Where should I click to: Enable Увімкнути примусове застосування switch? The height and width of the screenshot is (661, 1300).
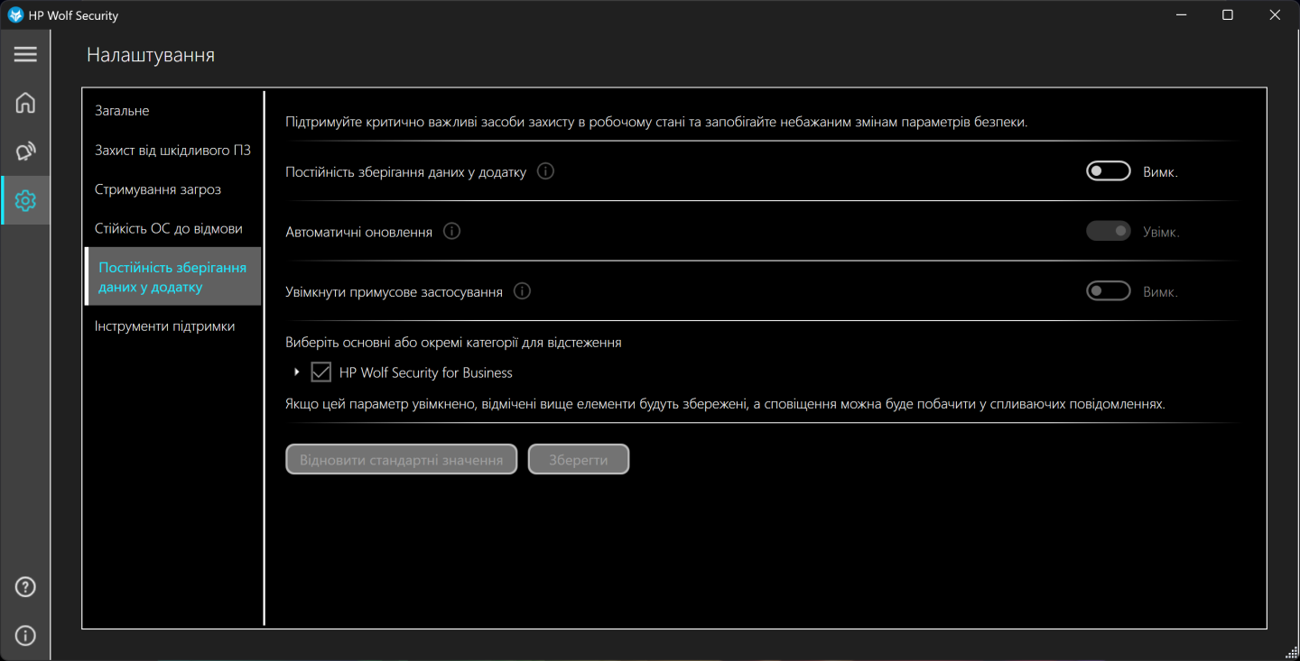tap(1108, 291)
